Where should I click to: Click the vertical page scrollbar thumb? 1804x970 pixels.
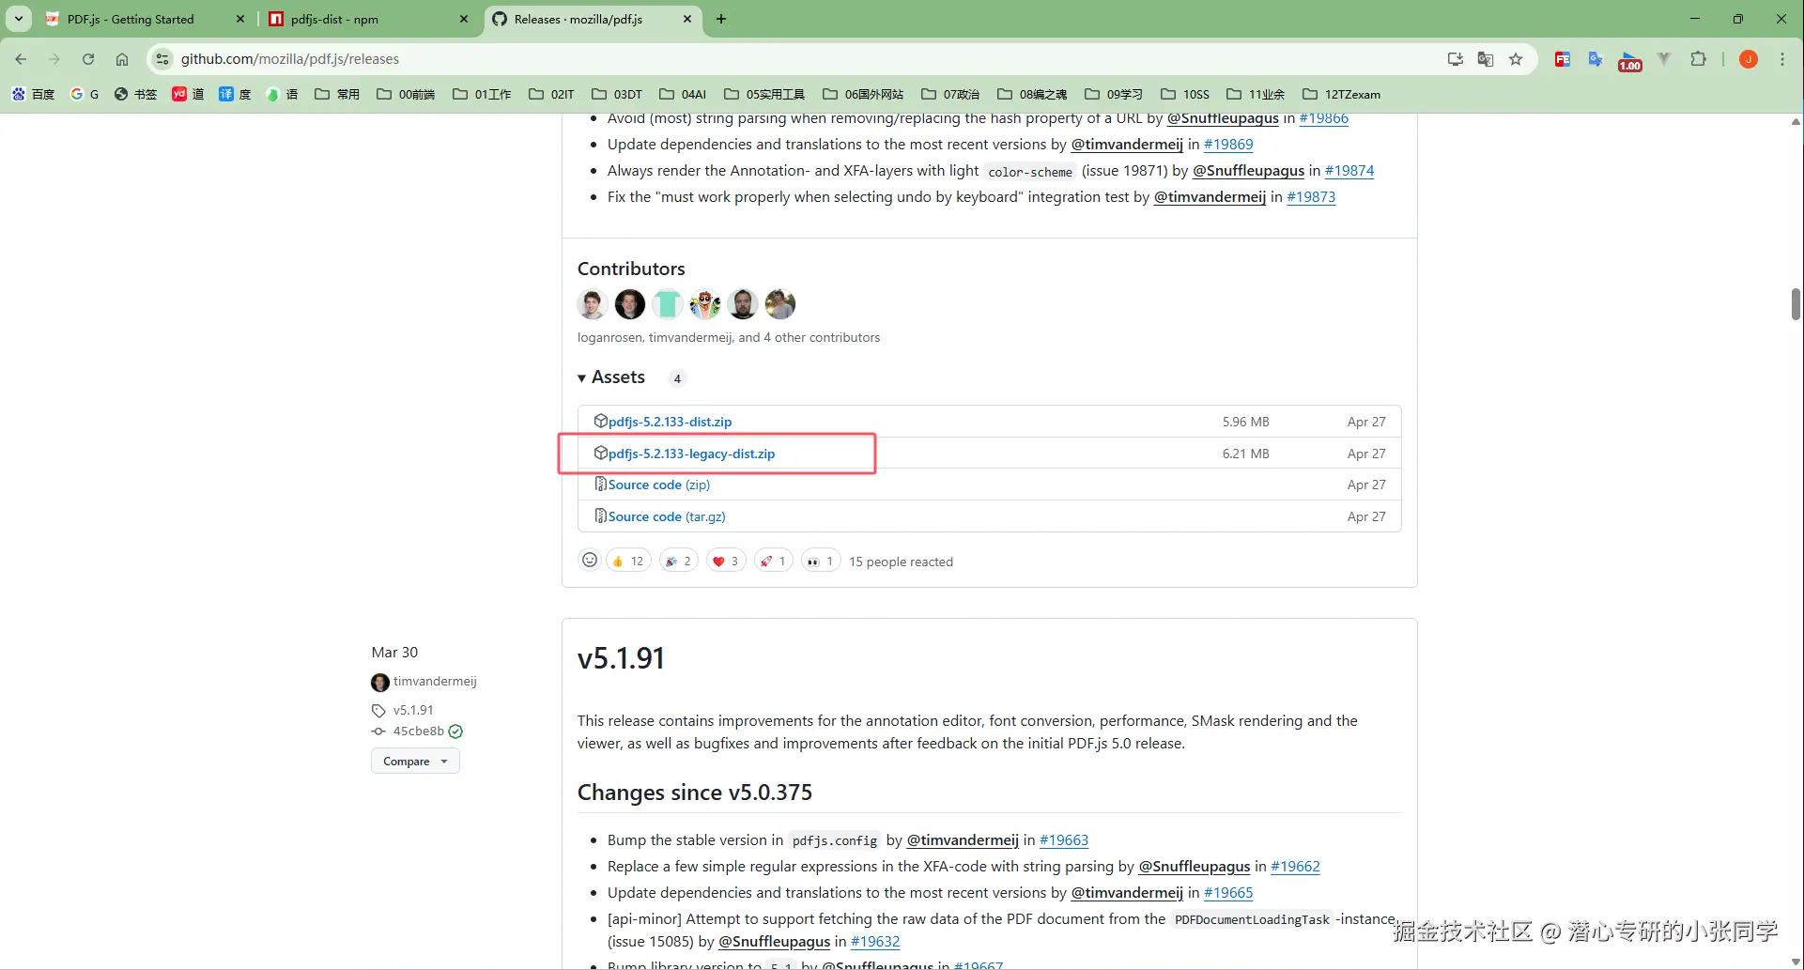pos(1796,304)
